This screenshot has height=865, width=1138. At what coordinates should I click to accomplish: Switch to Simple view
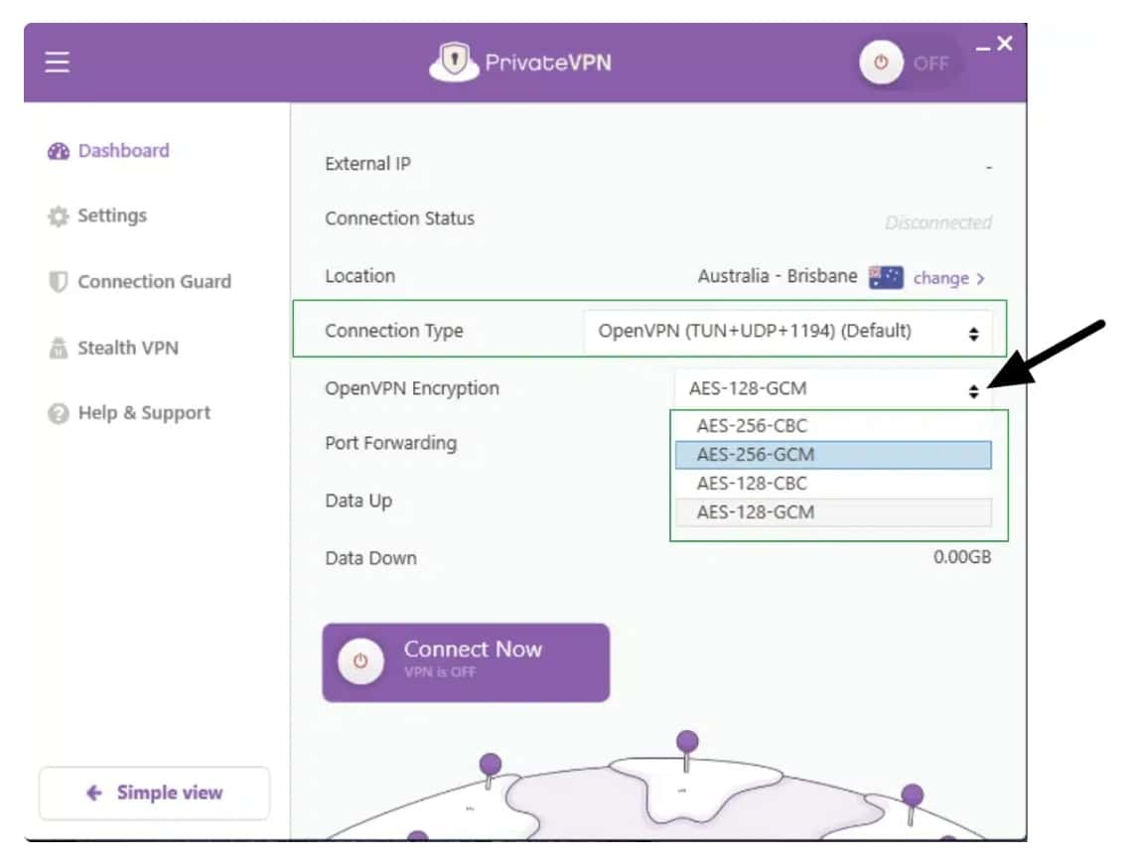[154, 793]
